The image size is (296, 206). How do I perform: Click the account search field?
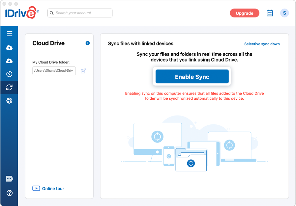click(x=80, y=13)
